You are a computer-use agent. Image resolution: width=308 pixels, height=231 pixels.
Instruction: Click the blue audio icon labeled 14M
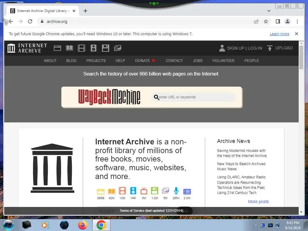[133, 191]
